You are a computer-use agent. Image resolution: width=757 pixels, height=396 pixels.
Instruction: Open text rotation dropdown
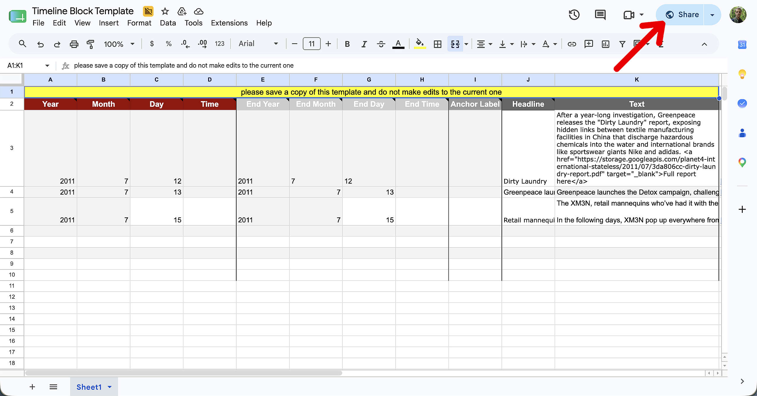pos(549,44)
